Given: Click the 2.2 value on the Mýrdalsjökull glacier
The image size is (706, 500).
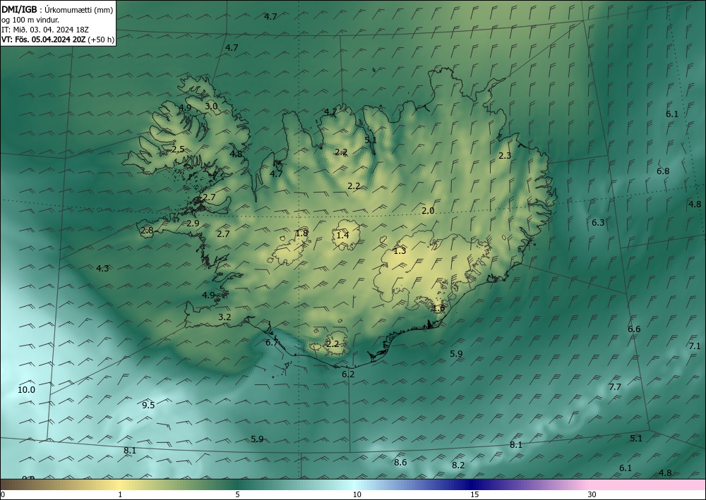Looking at the screenshot, I should 333,344.
